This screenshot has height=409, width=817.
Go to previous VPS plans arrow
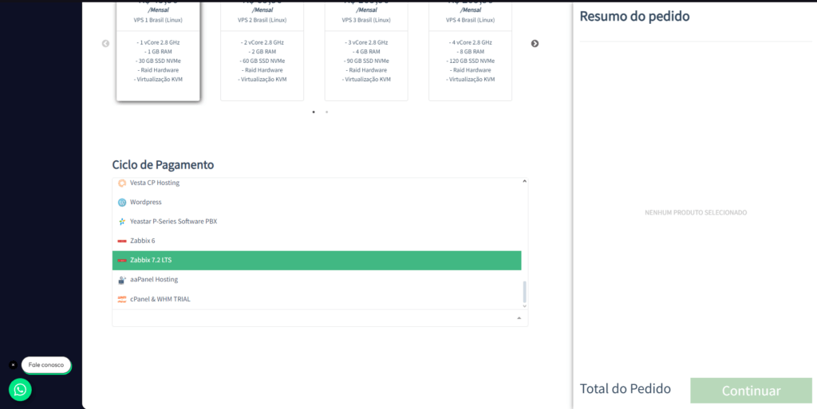click(106, 44)
